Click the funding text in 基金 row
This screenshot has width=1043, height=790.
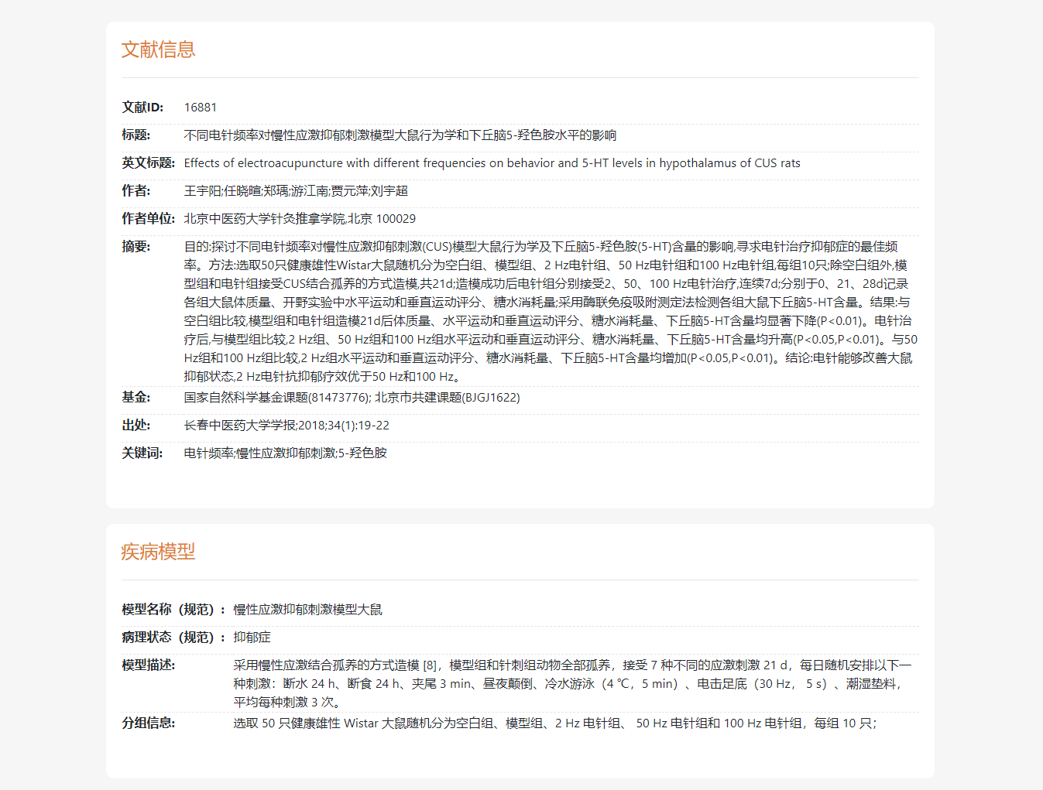(x=352, y=398)
